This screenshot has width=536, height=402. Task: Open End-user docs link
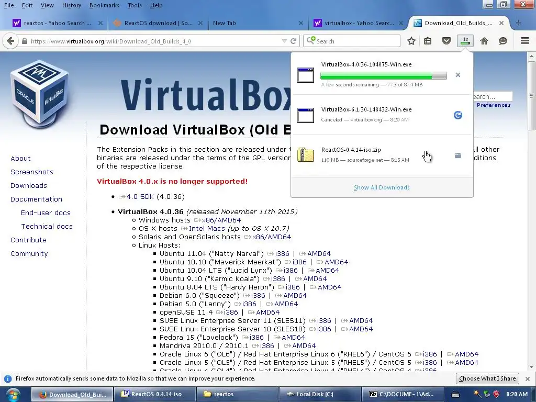click(x=46, y=213)
